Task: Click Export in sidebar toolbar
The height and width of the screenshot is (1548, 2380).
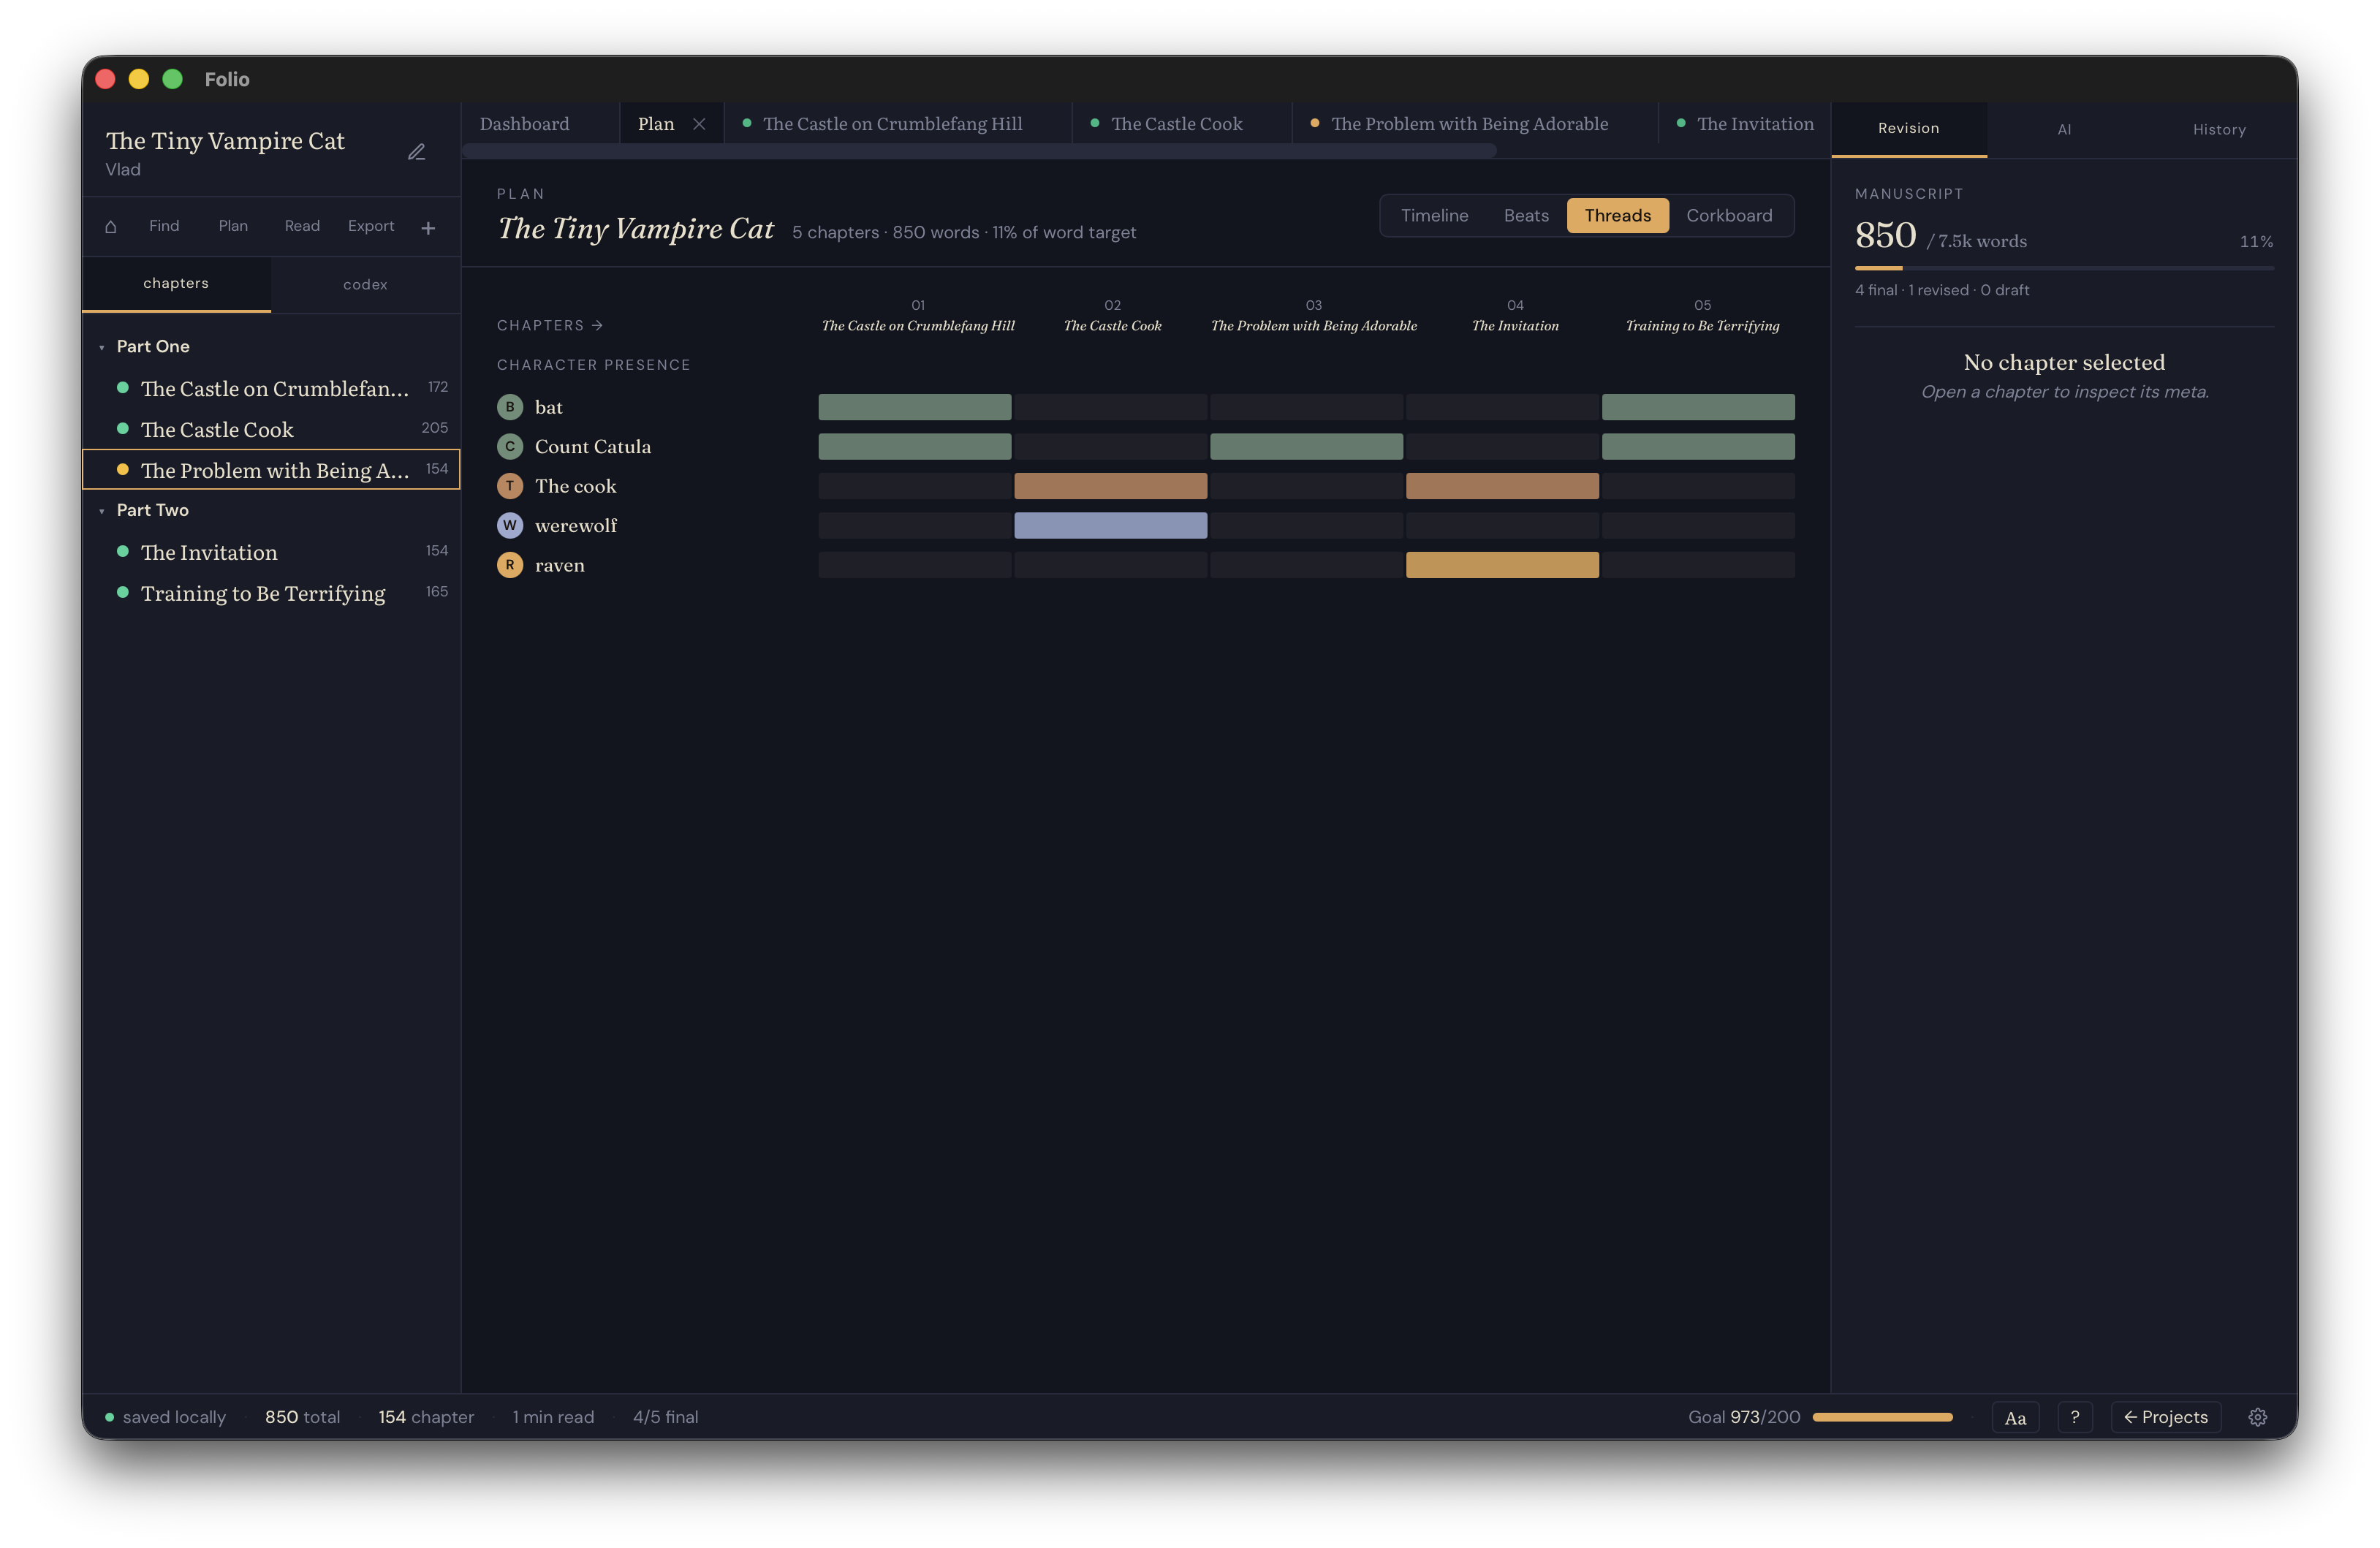Action: [x=371, y=226]
